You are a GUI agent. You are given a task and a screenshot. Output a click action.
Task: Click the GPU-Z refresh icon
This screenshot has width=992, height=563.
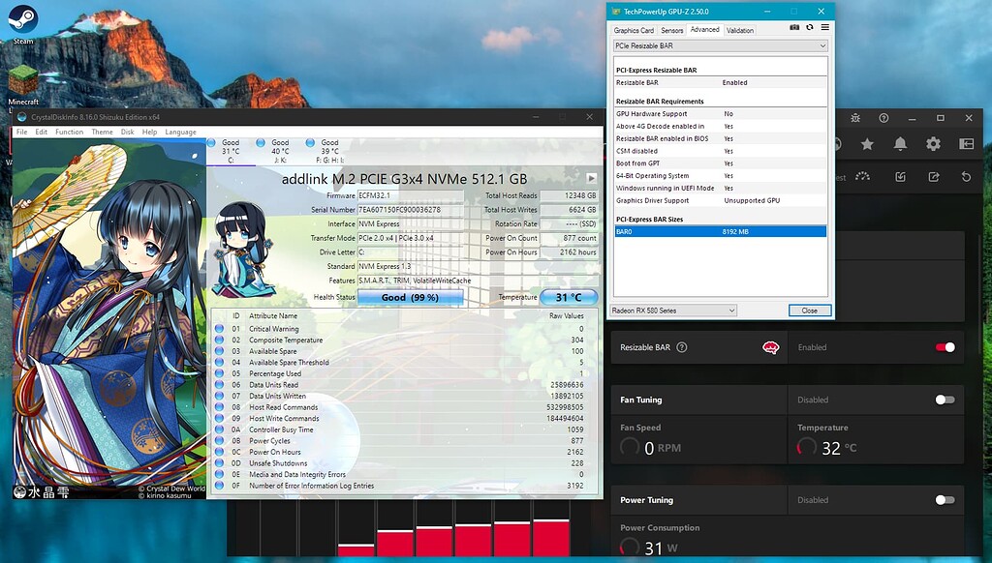click(x=810, y=28)
